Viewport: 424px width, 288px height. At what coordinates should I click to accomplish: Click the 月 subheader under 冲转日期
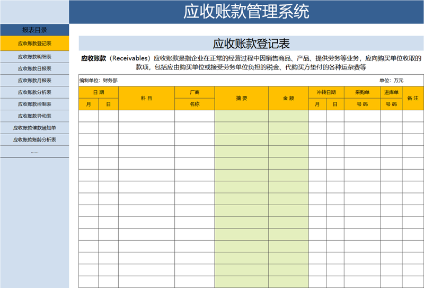click(x=317, y=104)
